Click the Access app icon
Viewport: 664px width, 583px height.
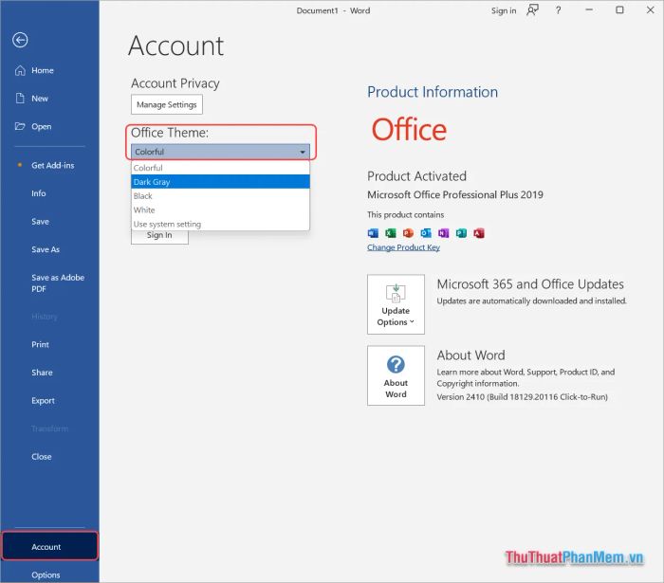click(x=479, y=233)
